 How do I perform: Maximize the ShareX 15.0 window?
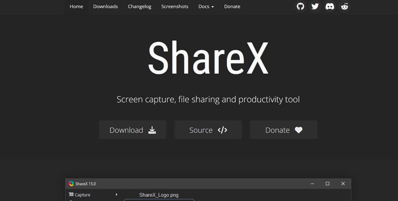[328, 183]
